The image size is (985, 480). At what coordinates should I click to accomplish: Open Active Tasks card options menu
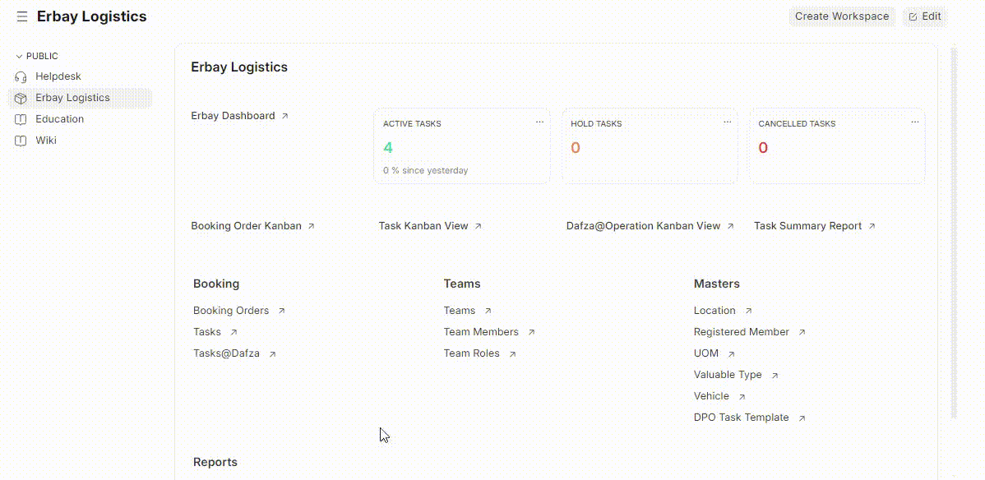pos(539,122)
